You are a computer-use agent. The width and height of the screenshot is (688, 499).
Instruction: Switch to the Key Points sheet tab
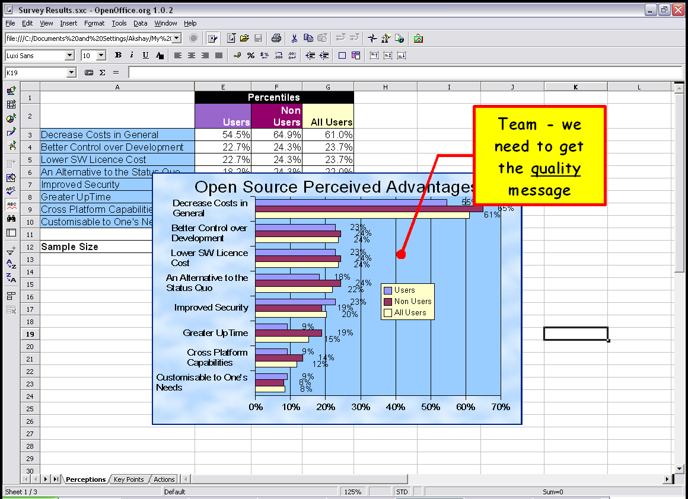pyautogui.click(x=129, y=479)
